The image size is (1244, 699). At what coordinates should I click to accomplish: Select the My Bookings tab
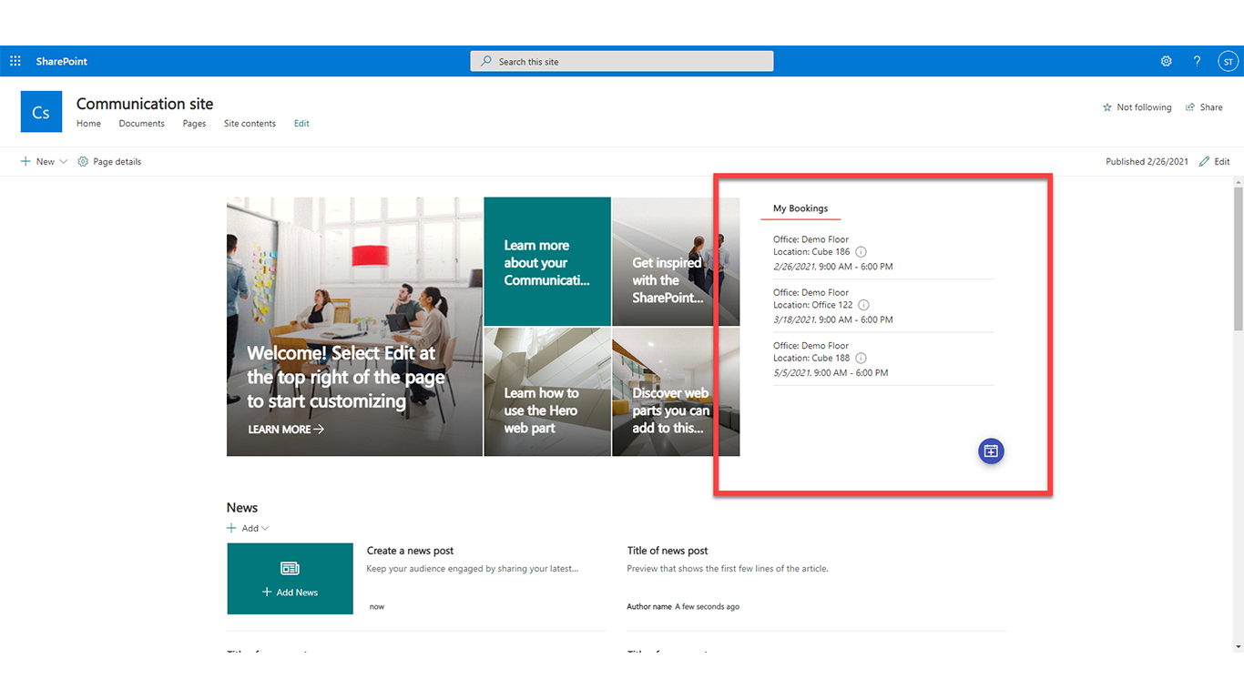(x=800, y=208)
